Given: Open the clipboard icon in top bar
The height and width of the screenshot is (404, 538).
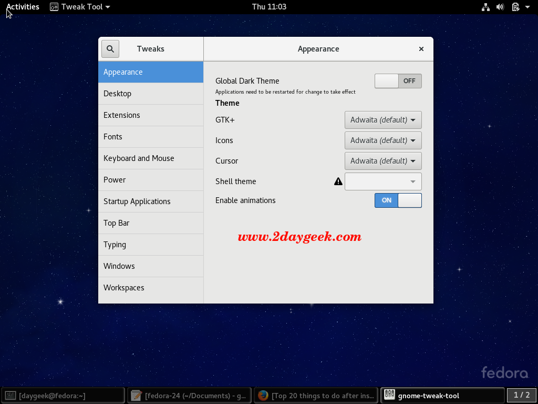Looking at the screenshot, I should 515,7.
